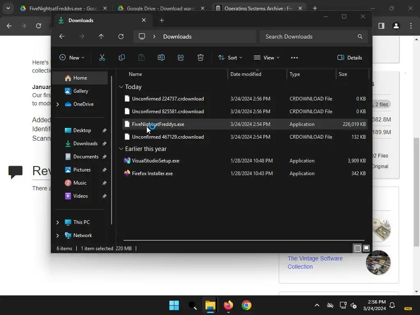
Task: Sort by Size column header
Action: coord(343,74)
